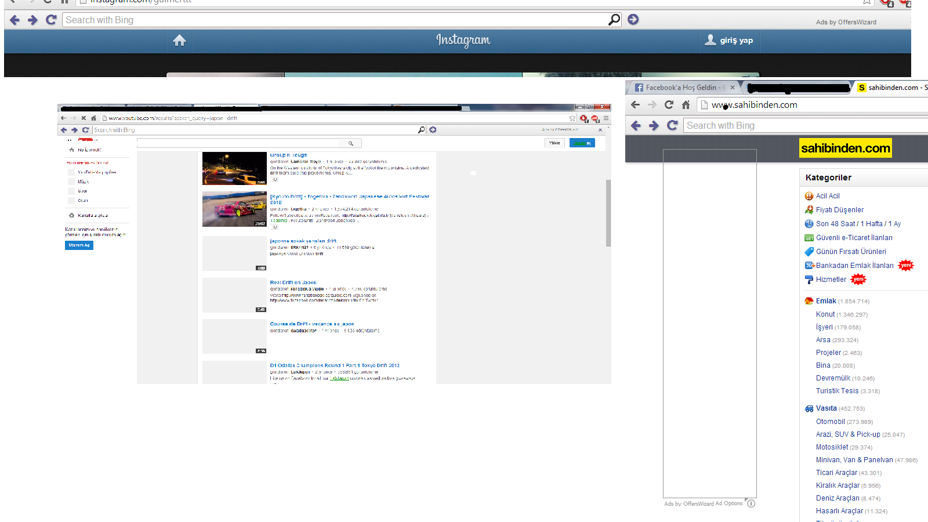Image resolution: width=928 pixels, height=522 pixels.
Task: Click home icon in sahibinden window navigation
Action: (686, 105)
